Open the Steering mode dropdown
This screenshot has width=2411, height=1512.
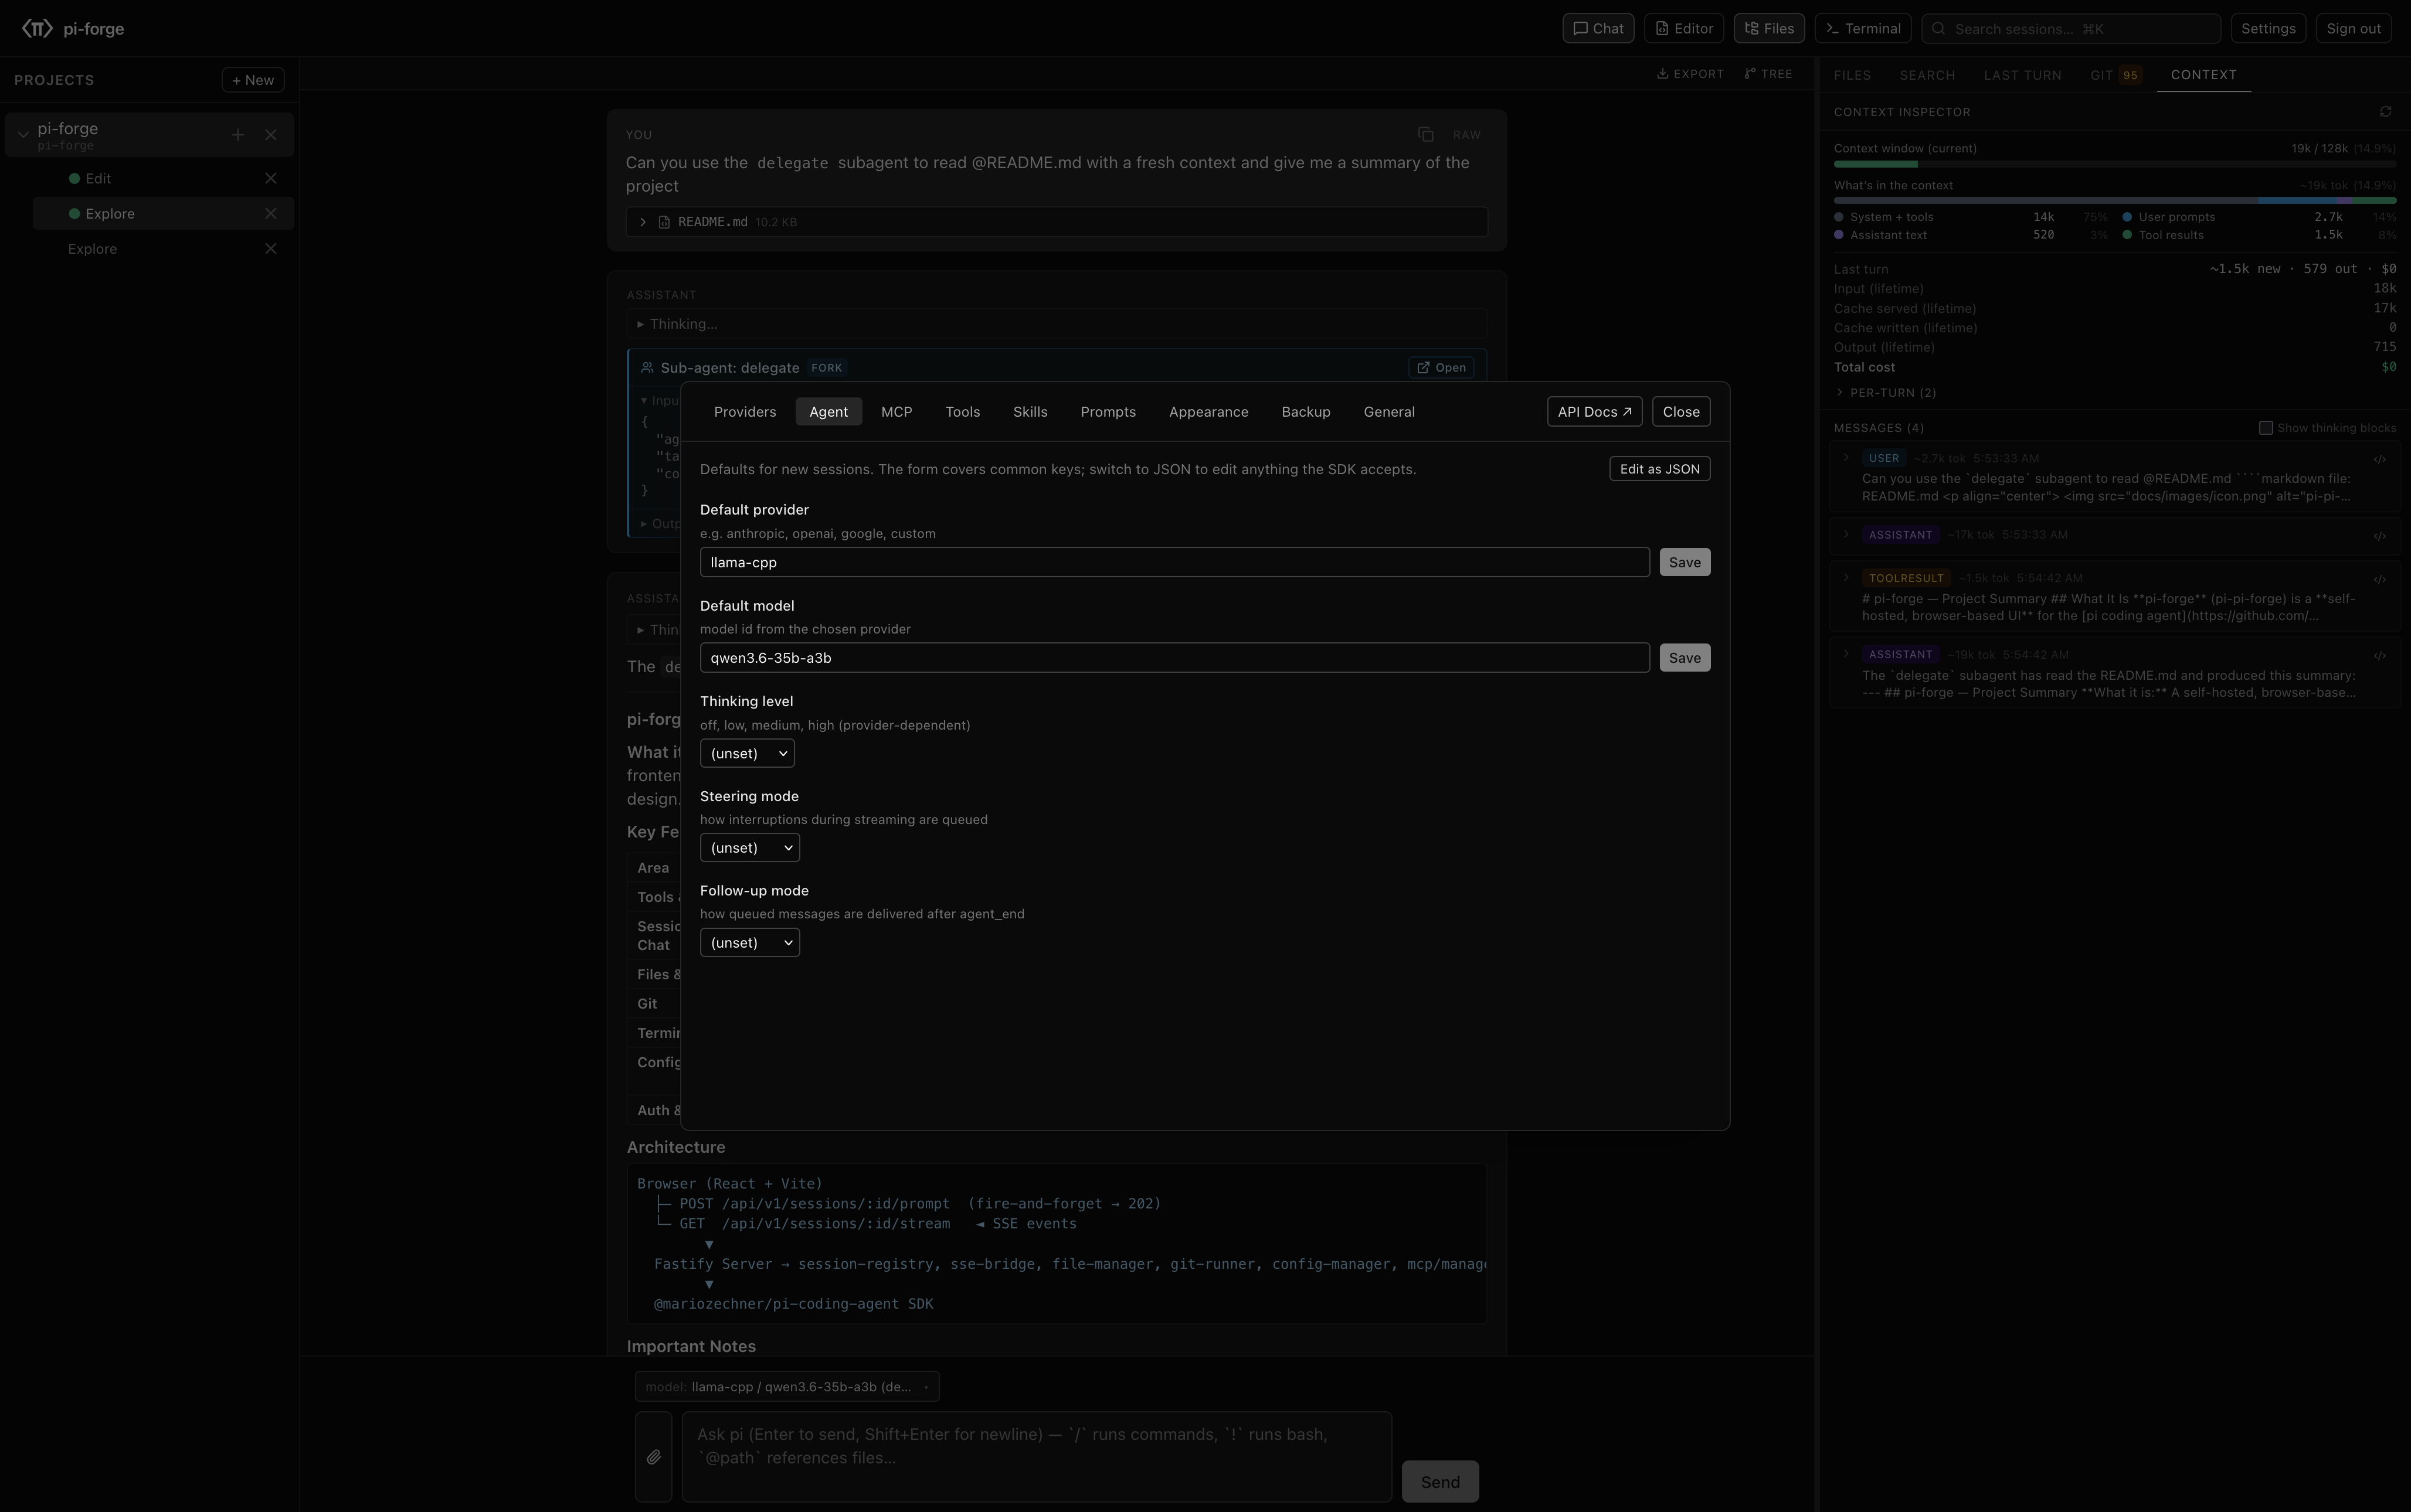coord(751,848)
